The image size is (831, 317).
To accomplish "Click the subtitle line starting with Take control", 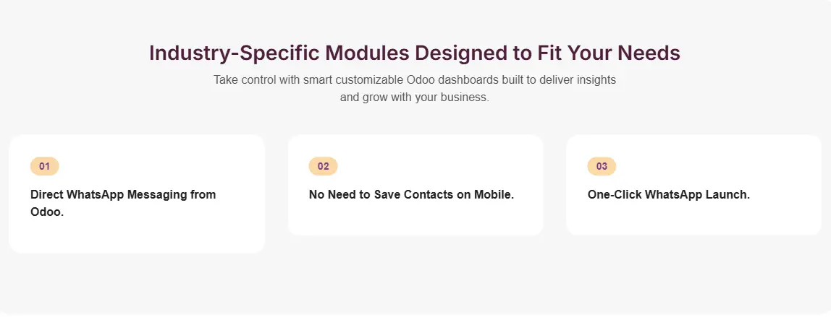I will coord(415,79).
